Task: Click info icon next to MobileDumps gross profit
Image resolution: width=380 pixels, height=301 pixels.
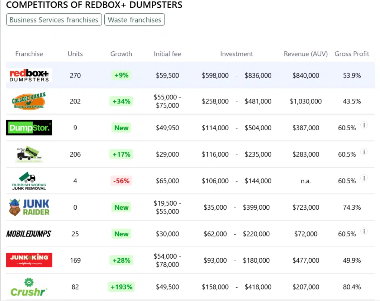Action: coord(364,232)
